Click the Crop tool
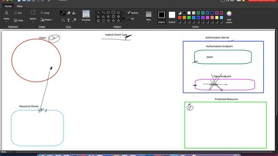This screenshot has height=156, width=278. coord(45,13)
